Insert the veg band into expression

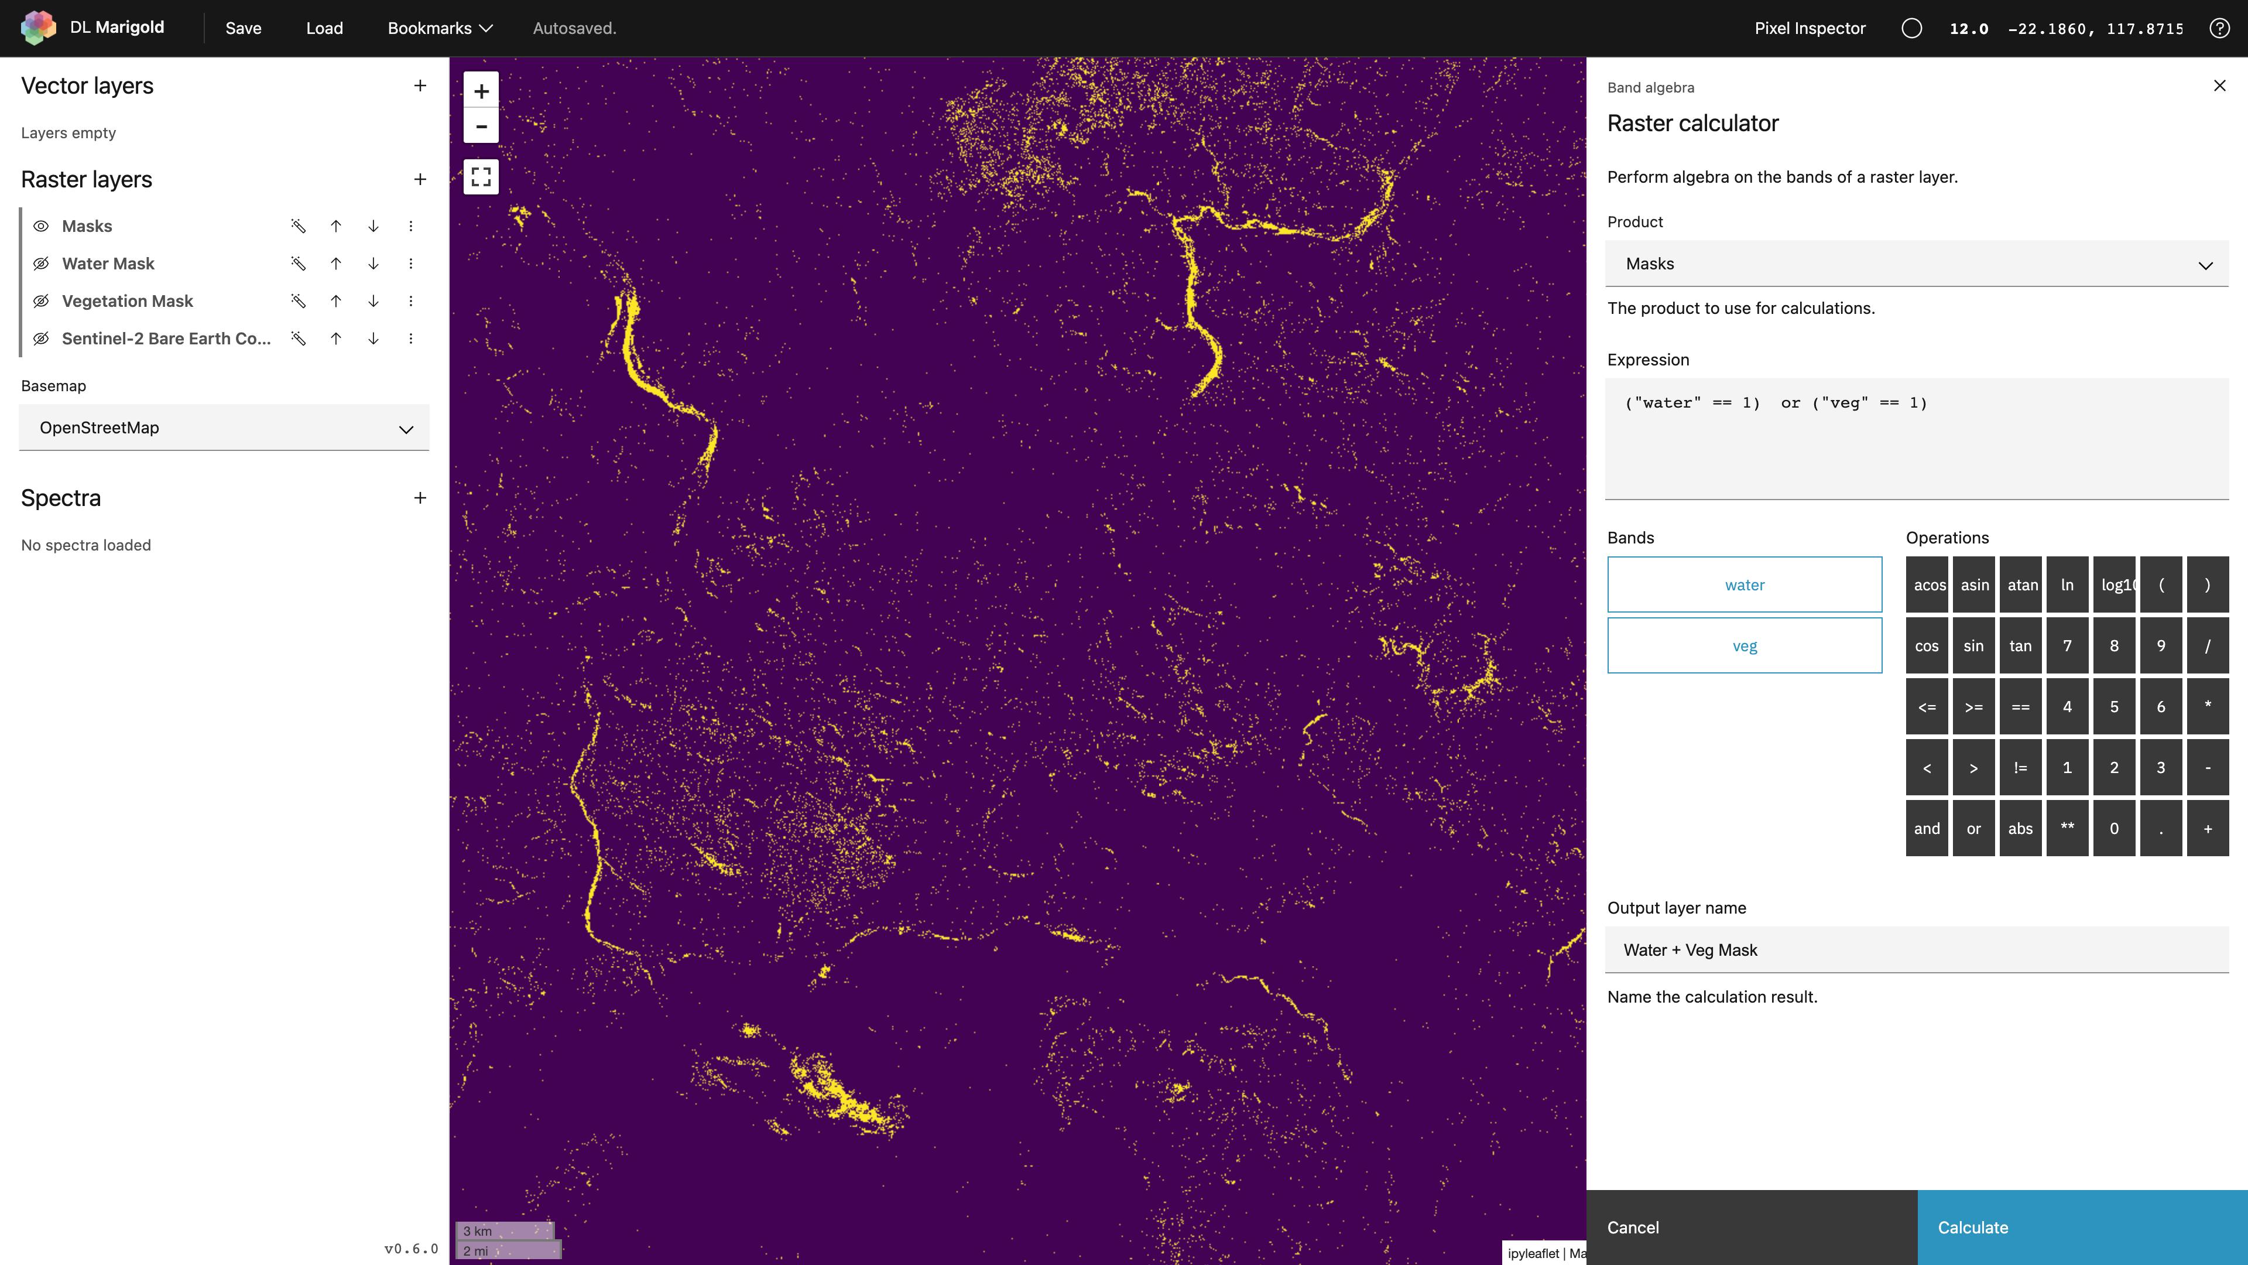point(1743,646)
